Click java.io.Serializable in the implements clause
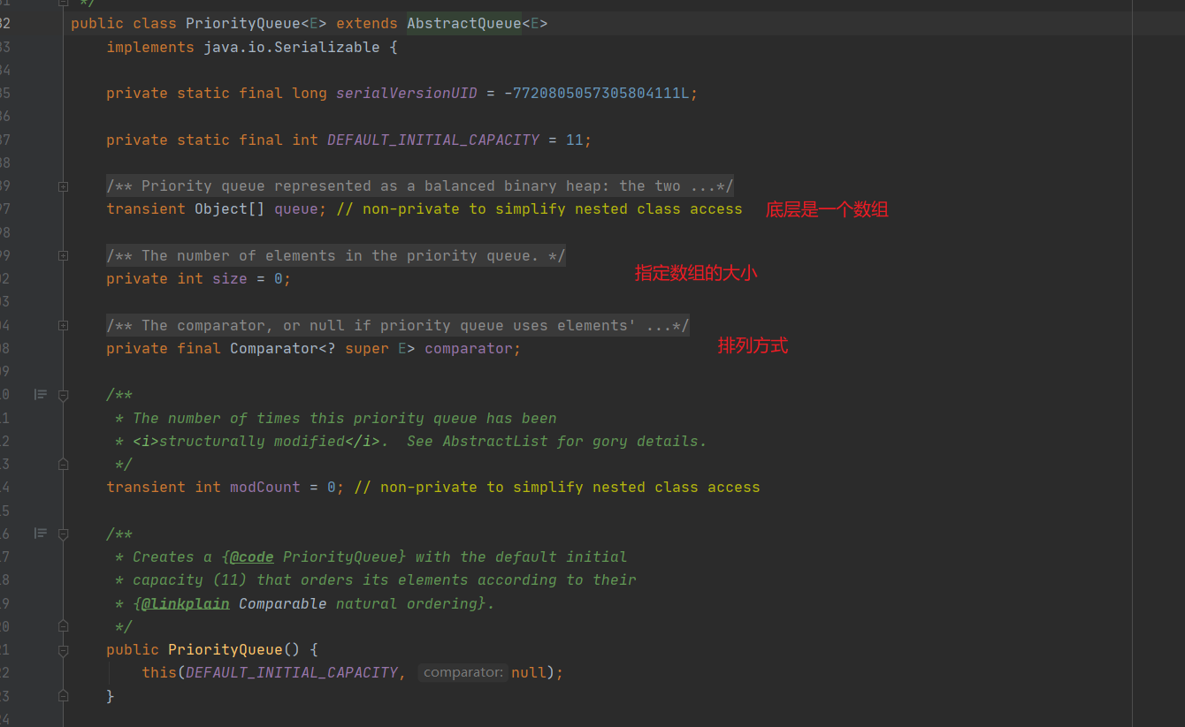This screenshot has height=727, width=1185. pos(292,47)
